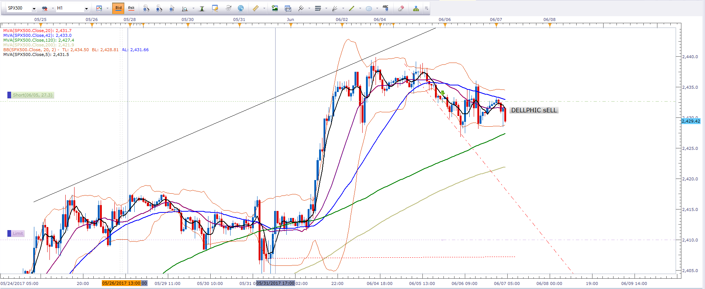The width and height of the screenshot is (705, 289).
Task: Click the zoom out magnifier icon
Action: tap(159, 8)
